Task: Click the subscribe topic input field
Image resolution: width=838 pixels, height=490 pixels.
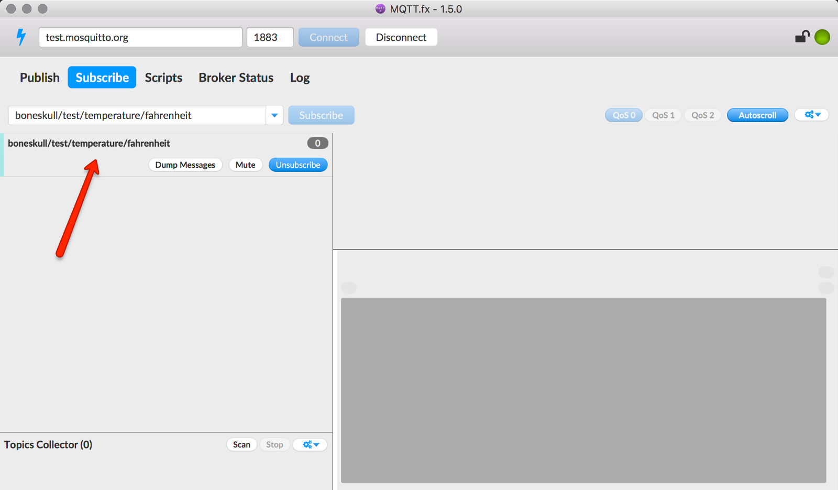Action: point(137,115)
